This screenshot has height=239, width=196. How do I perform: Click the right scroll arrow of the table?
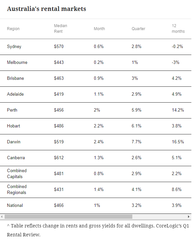[x=189, y=216]
